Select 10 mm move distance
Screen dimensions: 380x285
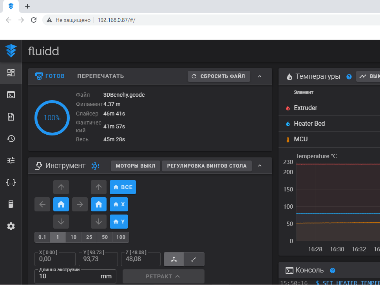tap(73, 237)
